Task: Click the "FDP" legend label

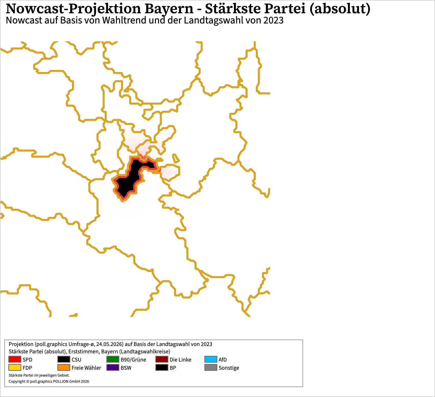Action: [x=27, y=368]
